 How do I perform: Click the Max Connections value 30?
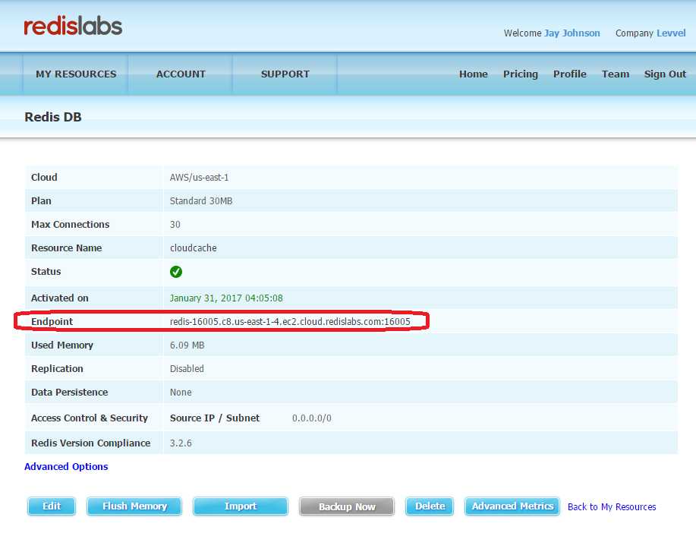point(175,225)
